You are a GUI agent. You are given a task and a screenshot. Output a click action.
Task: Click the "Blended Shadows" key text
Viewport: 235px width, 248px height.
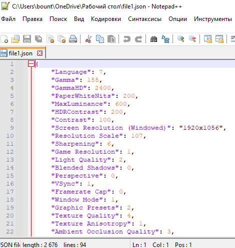click(85, 168)
